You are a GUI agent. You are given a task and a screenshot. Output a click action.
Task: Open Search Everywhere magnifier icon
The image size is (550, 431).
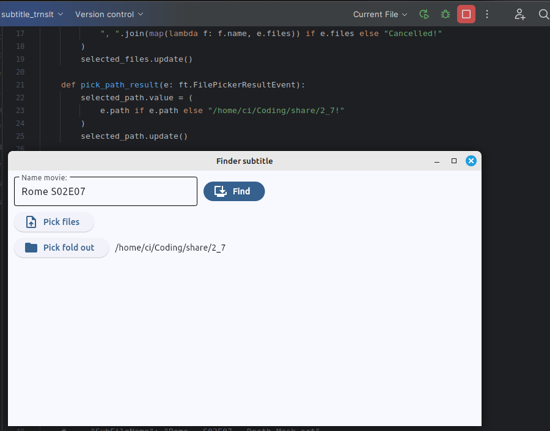tap(543, 15)
